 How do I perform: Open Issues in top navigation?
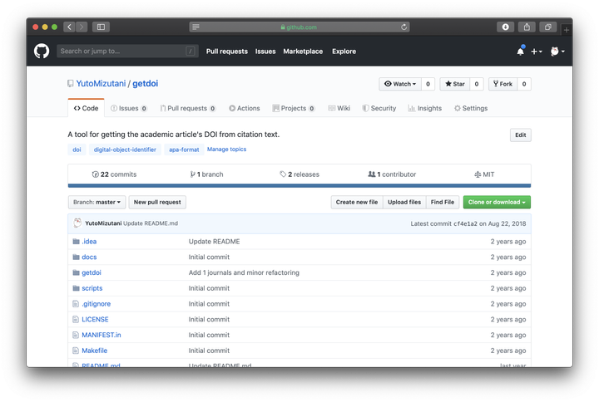tap(265, 51)
